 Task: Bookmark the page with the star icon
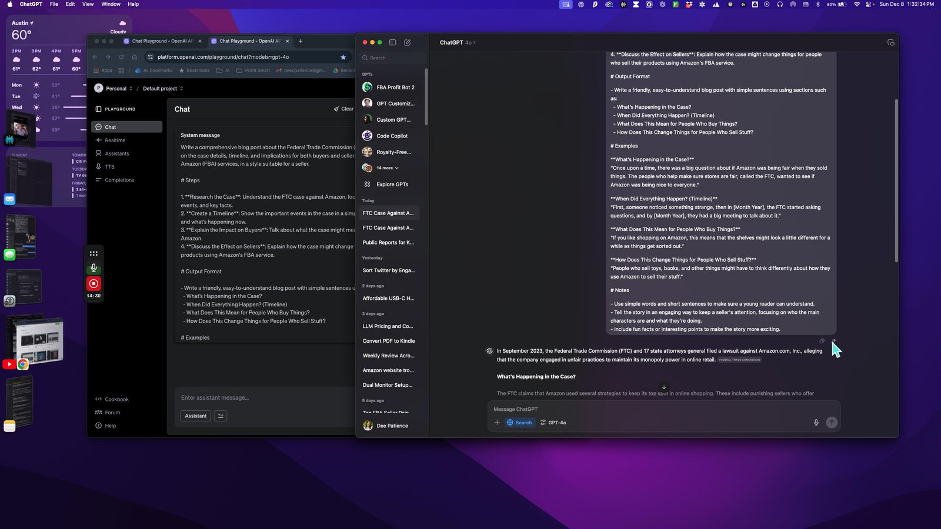(x=343, y=57)
